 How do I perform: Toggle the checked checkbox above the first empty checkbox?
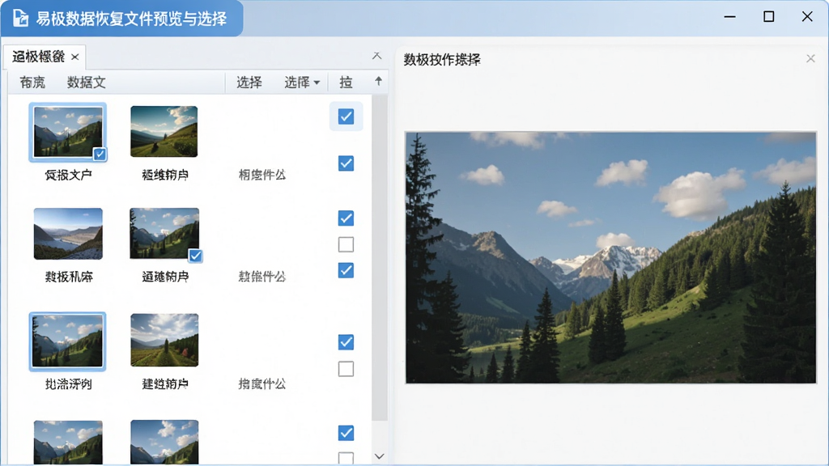[346, 218]
